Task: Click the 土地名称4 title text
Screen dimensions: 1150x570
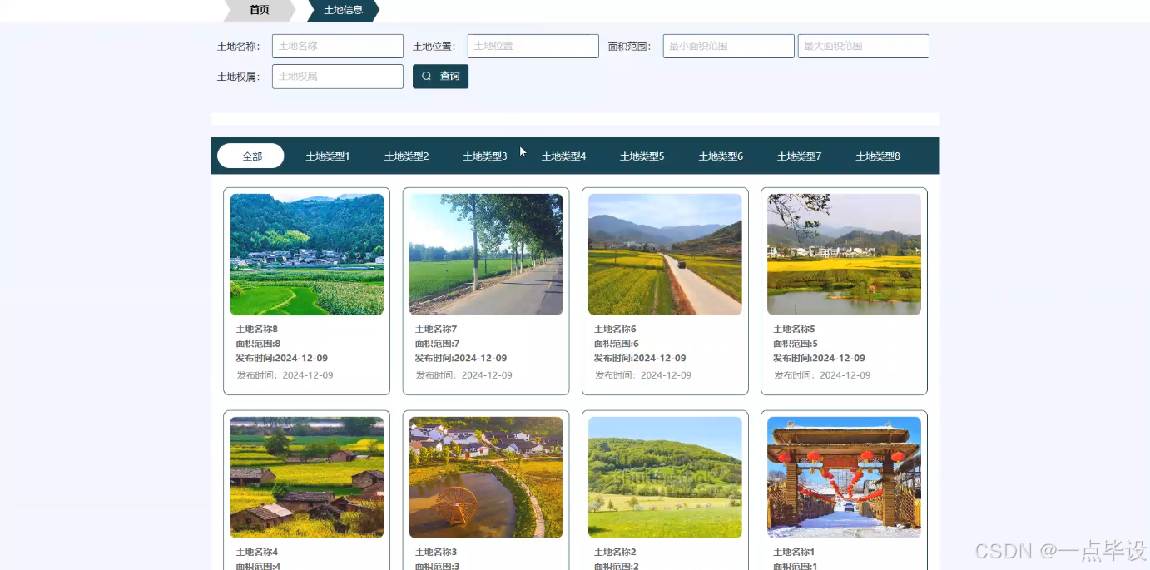Action: (257, 553)
